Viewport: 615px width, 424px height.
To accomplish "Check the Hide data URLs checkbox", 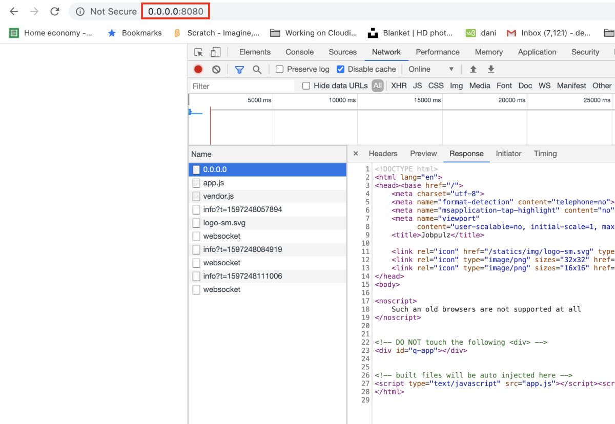I will pyautogui.click(x=306, y=86).
